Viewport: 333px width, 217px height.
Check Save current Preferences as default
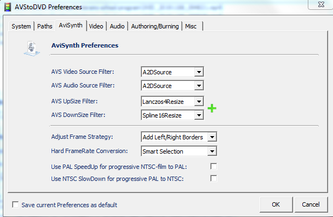tap(15, 205)
